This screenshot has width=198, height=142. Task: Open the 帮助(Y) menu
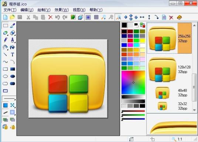(96, 10)
